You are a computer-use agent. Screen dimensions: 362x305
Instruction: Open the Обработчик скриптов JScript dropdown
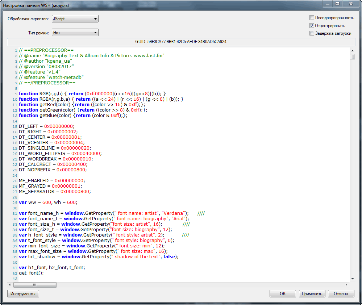(x=75, y=19)
